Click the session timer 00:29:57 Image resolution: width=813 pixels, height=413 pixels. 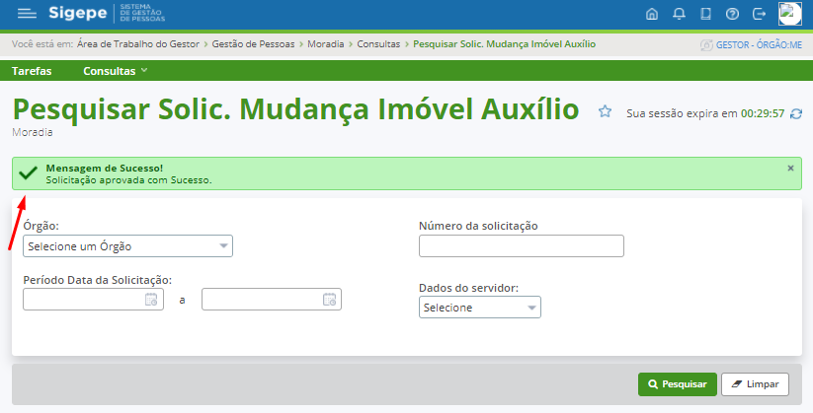763,114
